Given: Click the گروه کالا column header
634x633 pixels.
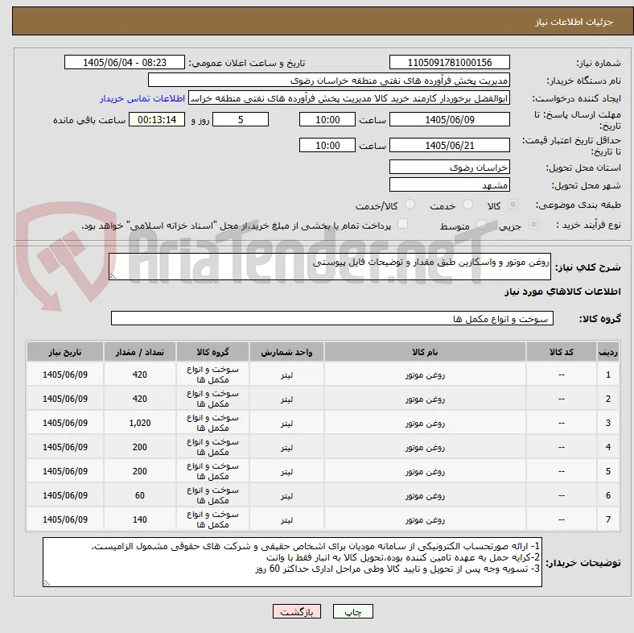Looking at the screenshot, I should (212, 352).
